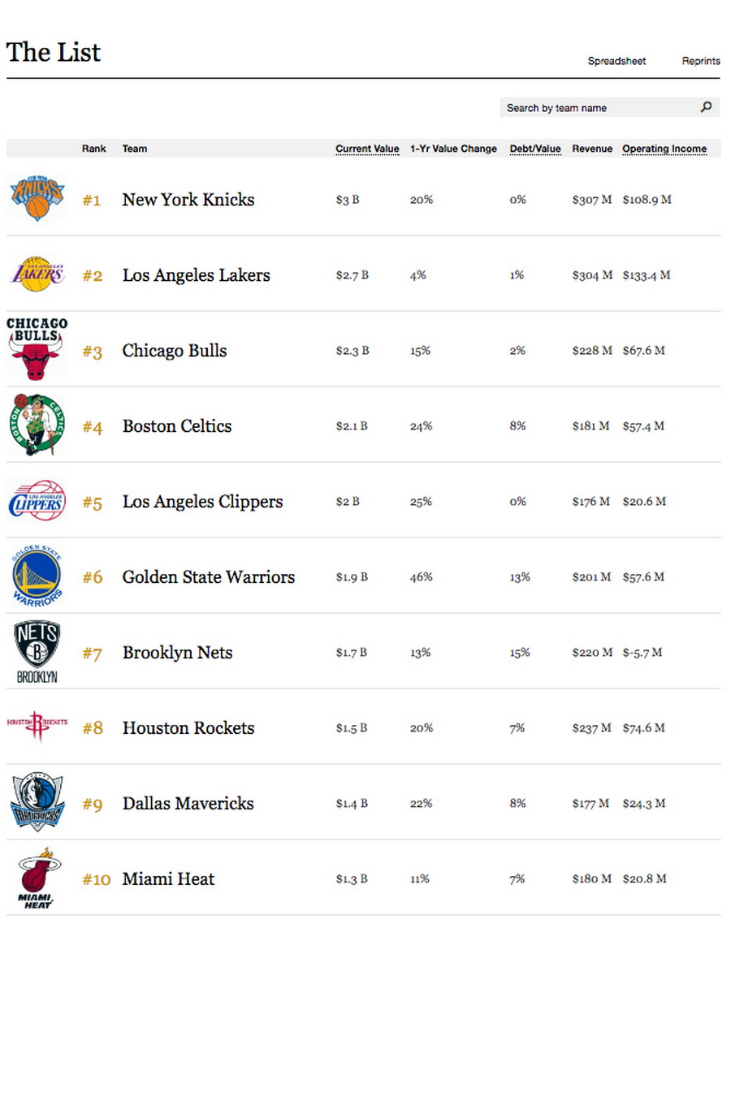Click the Houston Rockets logo
The width and height of the screenshot is (731, 1096).
click(x=37, y=725)
